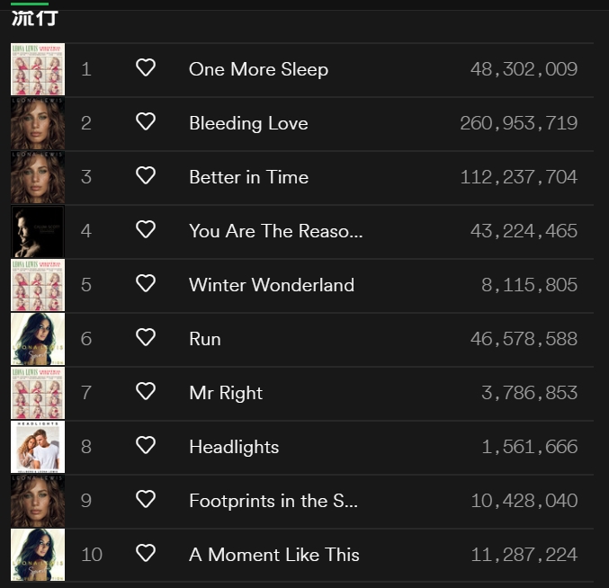Toggle like on Footprints in the Sand

pyautogui.click(x=146, y=500)
